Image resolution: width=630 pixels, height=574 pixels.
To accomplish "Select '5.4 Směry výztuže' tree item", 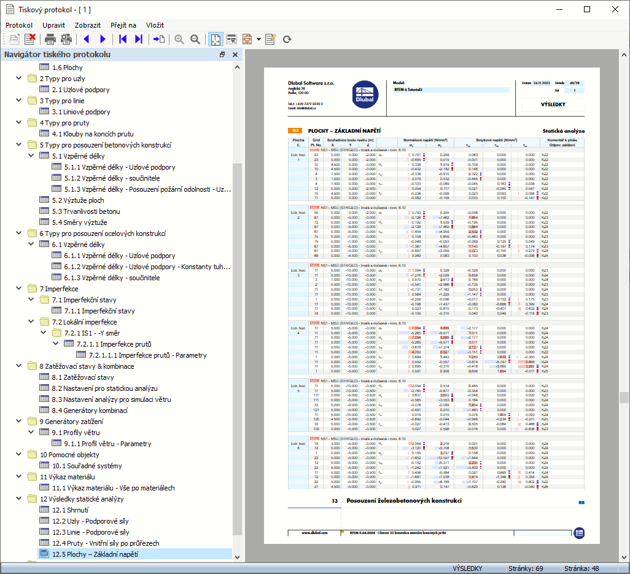I will [79, 222].
